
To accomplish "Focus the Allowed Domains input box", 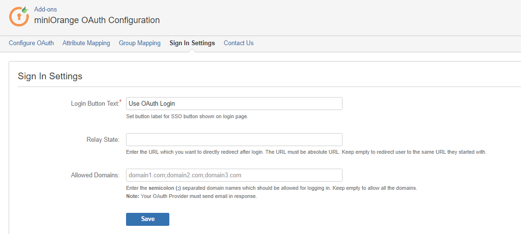I will 234,175.
